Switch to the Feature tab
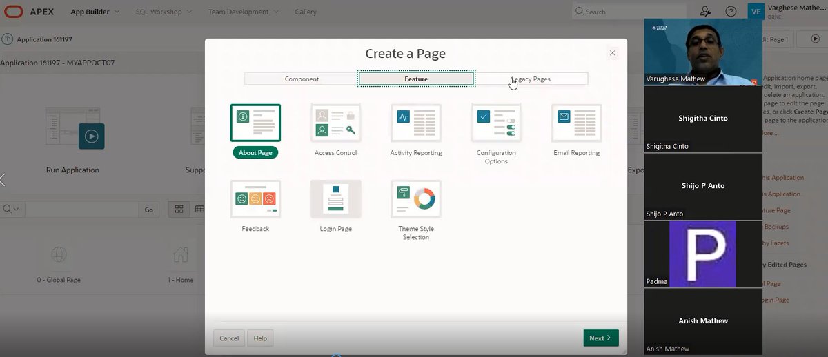This screenshot has width=828, height=357. click(416, 79)
